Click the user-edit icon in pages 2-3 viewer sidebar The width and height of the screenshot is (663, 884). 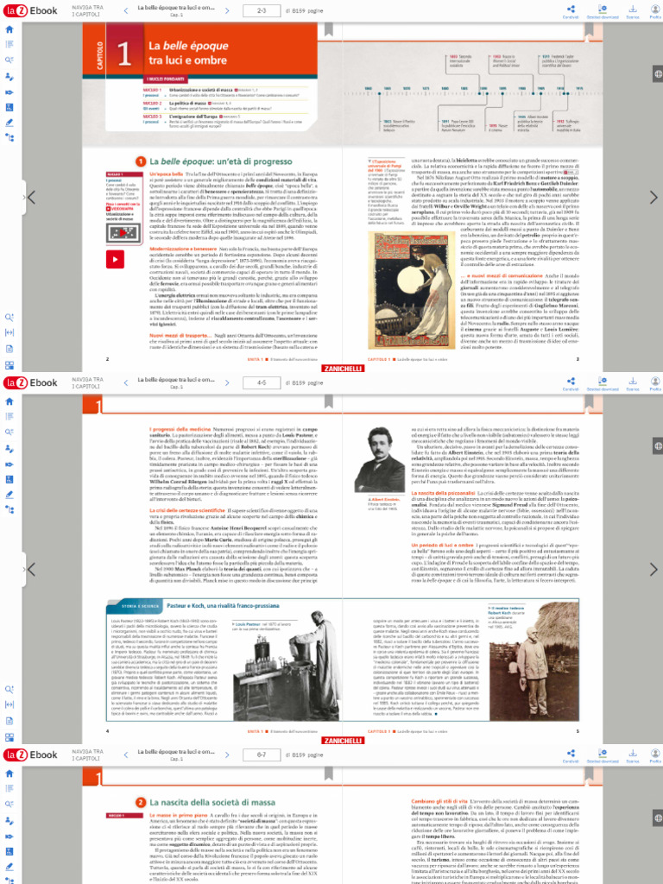pyautogui.click(x=9, y=76)
